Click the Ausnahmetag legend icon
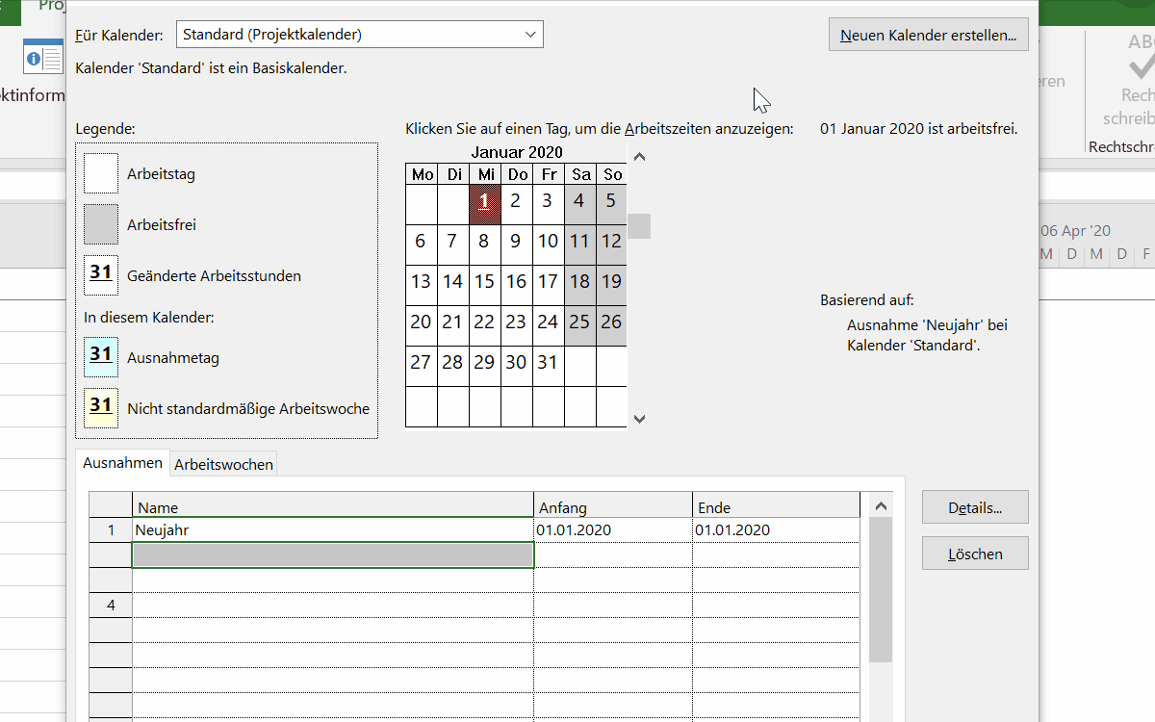This screenshot has height=722, width=1155. pyautogui.click(x=101, y=357)
